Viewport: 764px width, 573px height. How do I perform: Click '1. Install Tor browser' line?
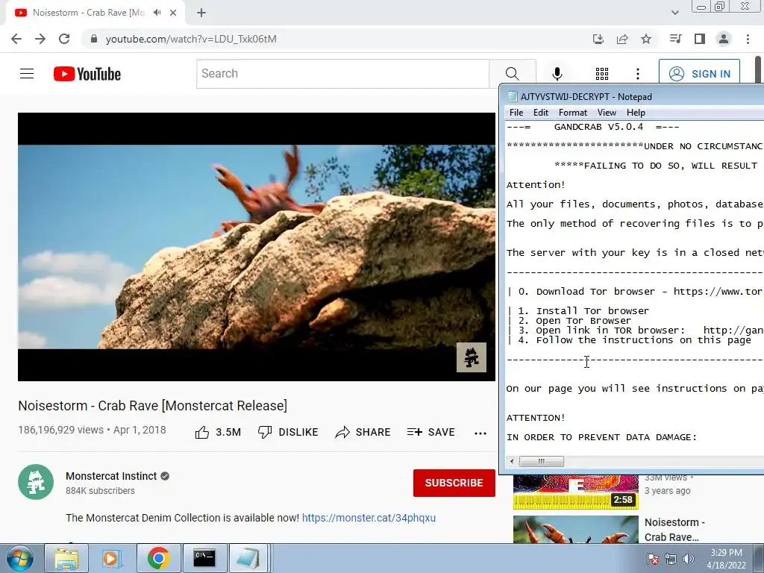point(583,311)
